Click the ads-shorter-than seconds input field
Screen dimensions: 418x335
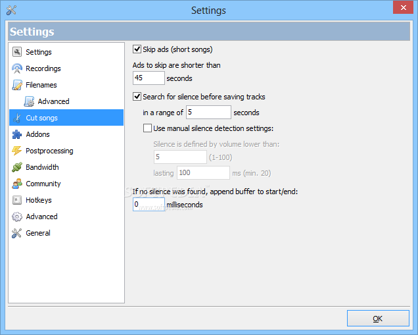tap(149, 78)
